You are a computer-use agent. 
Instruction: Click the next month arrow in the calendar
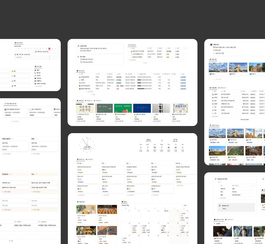188,205
